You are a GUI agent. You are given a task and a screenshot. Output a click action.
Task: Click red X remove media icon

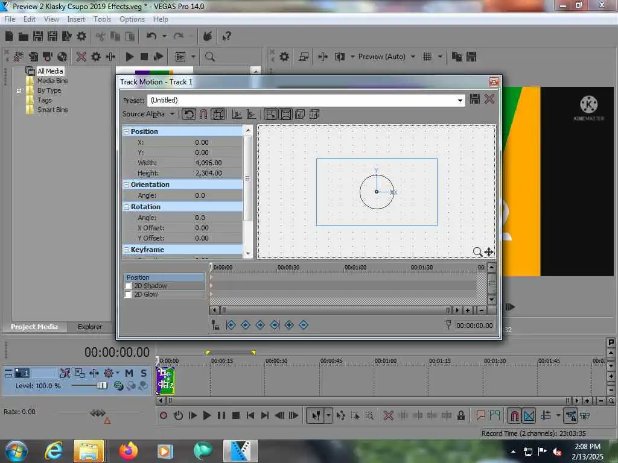point(81,57)
